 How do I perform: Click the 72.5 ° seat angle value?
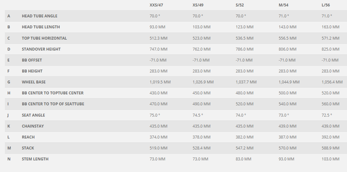pyautogui.click(x=327, y=115)
